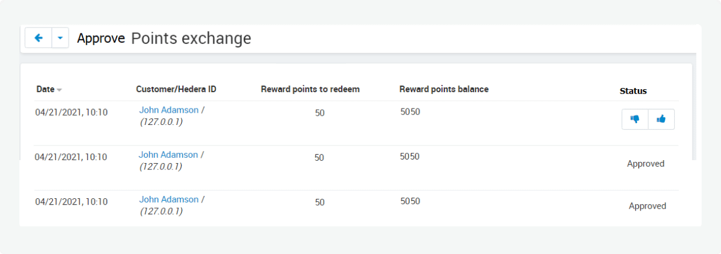This screenshot has height=254, width=721.
Task: Click the Reward points to redeem header
Action: [310, 89]
